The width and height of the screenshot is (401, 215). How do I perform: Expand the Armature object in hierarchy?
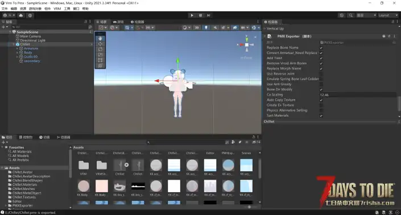coord(17,48)
